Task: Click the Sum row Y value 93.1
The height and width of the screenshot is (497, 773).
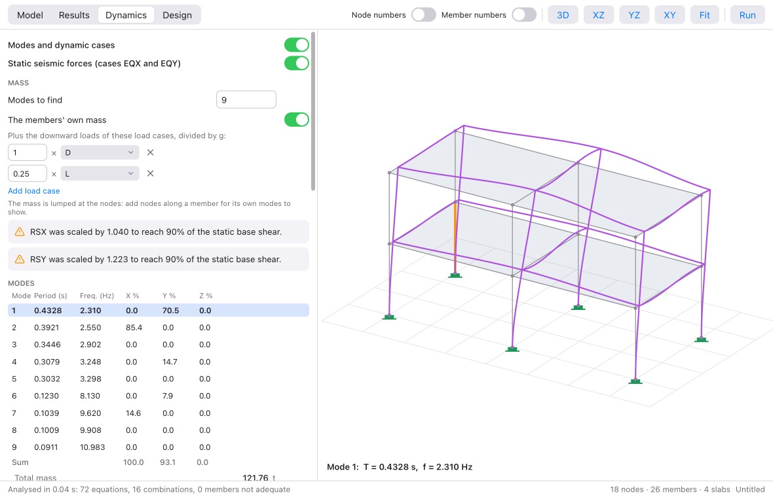Action: pyautogui.click(x=168, y=462)
